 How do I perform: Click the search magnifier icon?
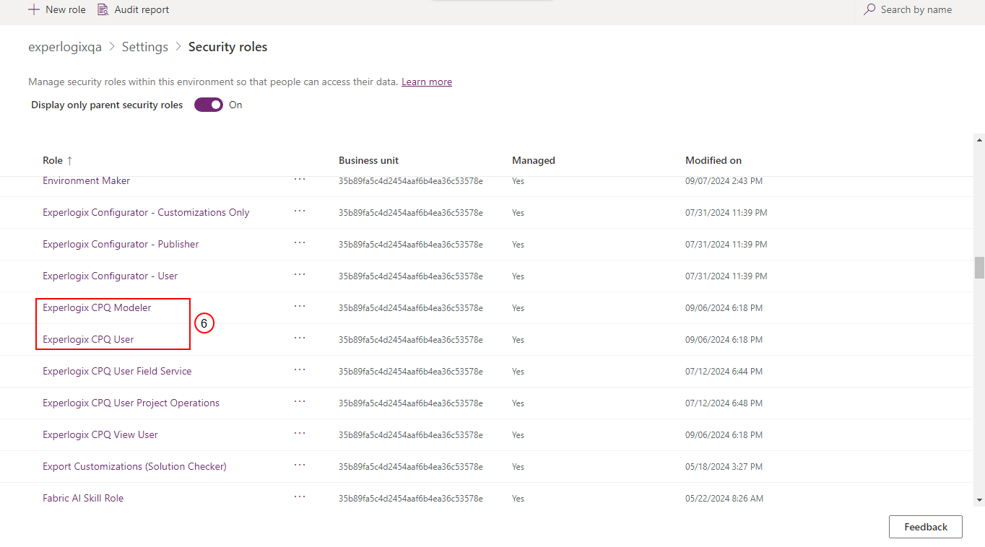pos(869,9)
